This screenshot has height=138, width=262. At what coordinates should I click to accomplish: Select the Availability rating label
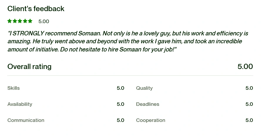click(x=20, y=104)
